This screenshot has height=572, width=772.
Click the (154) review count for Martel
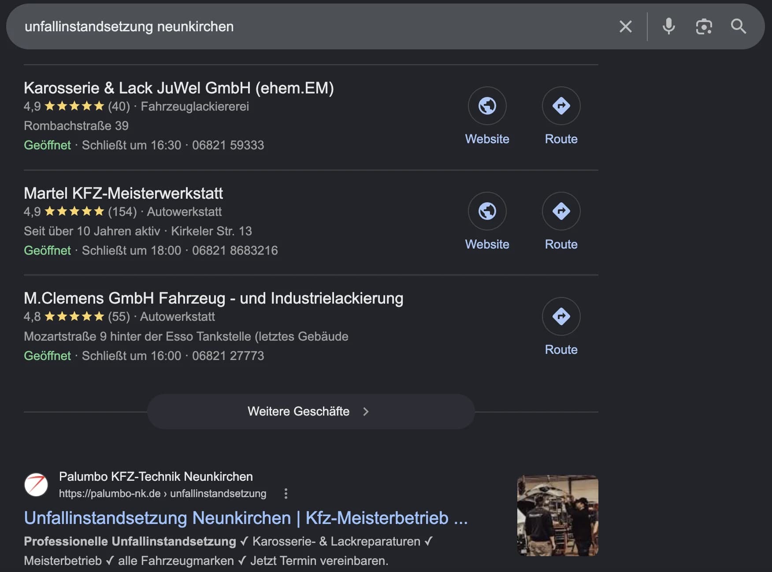pyautogui.click(x=122, y=212)
